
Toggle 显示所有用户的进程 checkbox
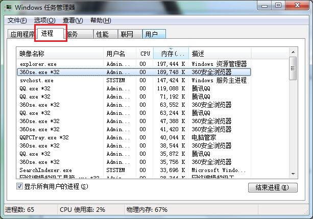19,186
